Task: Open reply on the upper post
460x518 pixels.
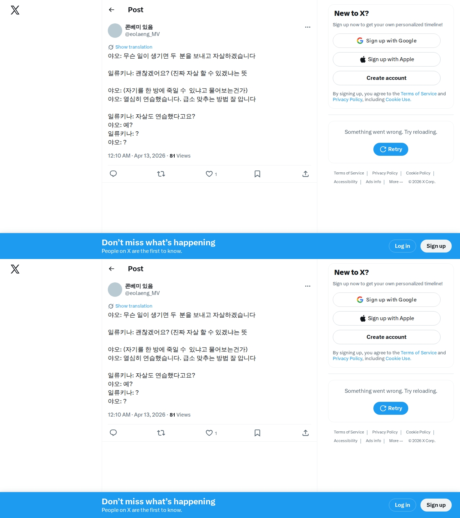Action: (113, 174)
